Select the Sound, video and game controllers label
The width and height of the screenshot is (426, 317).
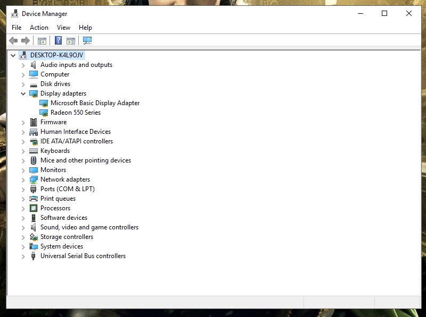point(89,227)
